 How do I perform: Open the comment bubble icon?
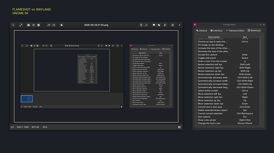coord(154,25)
